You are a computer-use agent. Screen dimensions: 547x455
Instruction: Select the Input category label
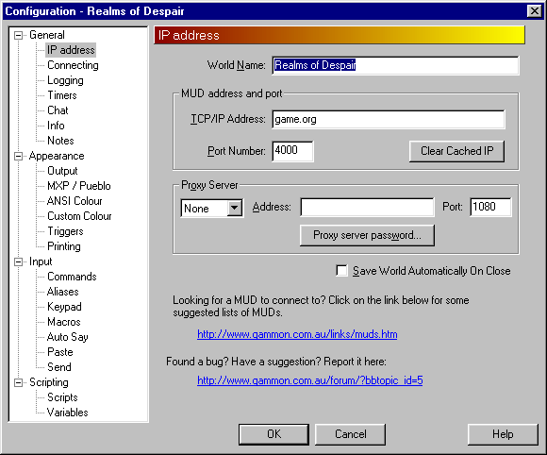click(41, 261)
